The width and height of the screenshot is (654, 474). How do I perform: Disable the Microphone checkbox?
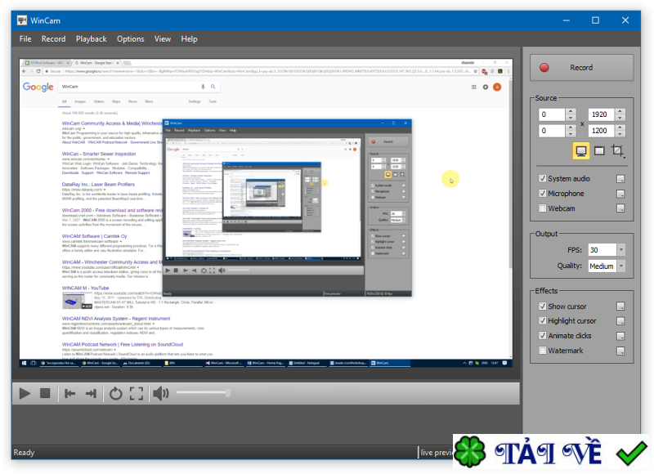click(542, 194)
